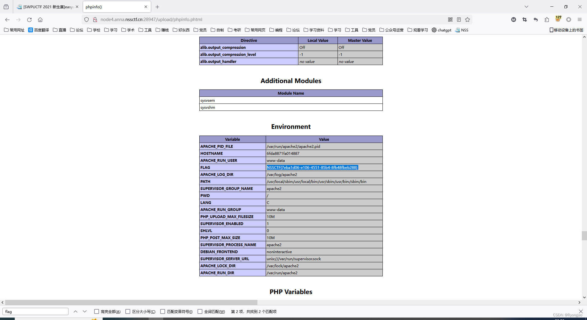The image size is (587, 320).
Task: Open 好东西 bookmark folder
Action: (x=181, y=30)
